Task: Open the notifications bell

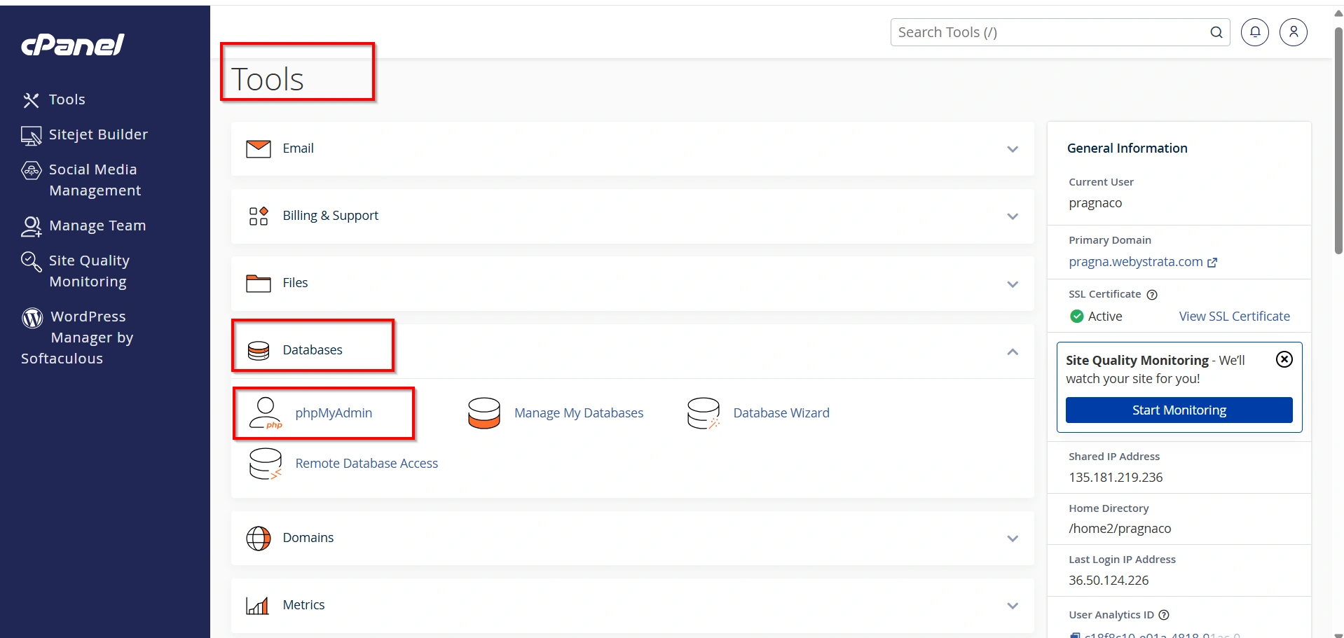Action: tap(1255, 32)
